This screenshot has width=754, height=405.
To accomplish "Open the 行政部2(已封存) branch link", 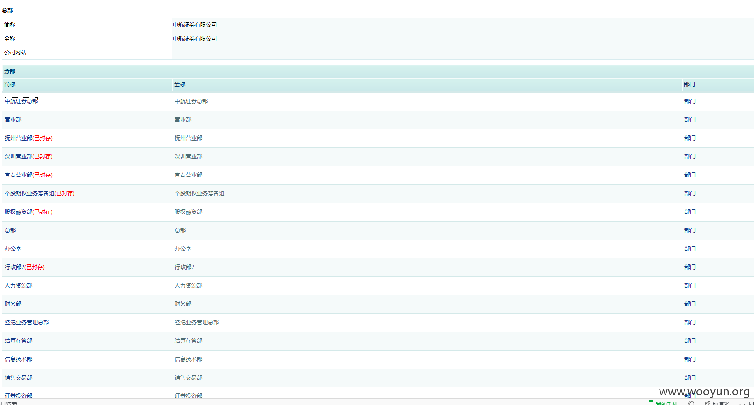I will pos(24,267).
